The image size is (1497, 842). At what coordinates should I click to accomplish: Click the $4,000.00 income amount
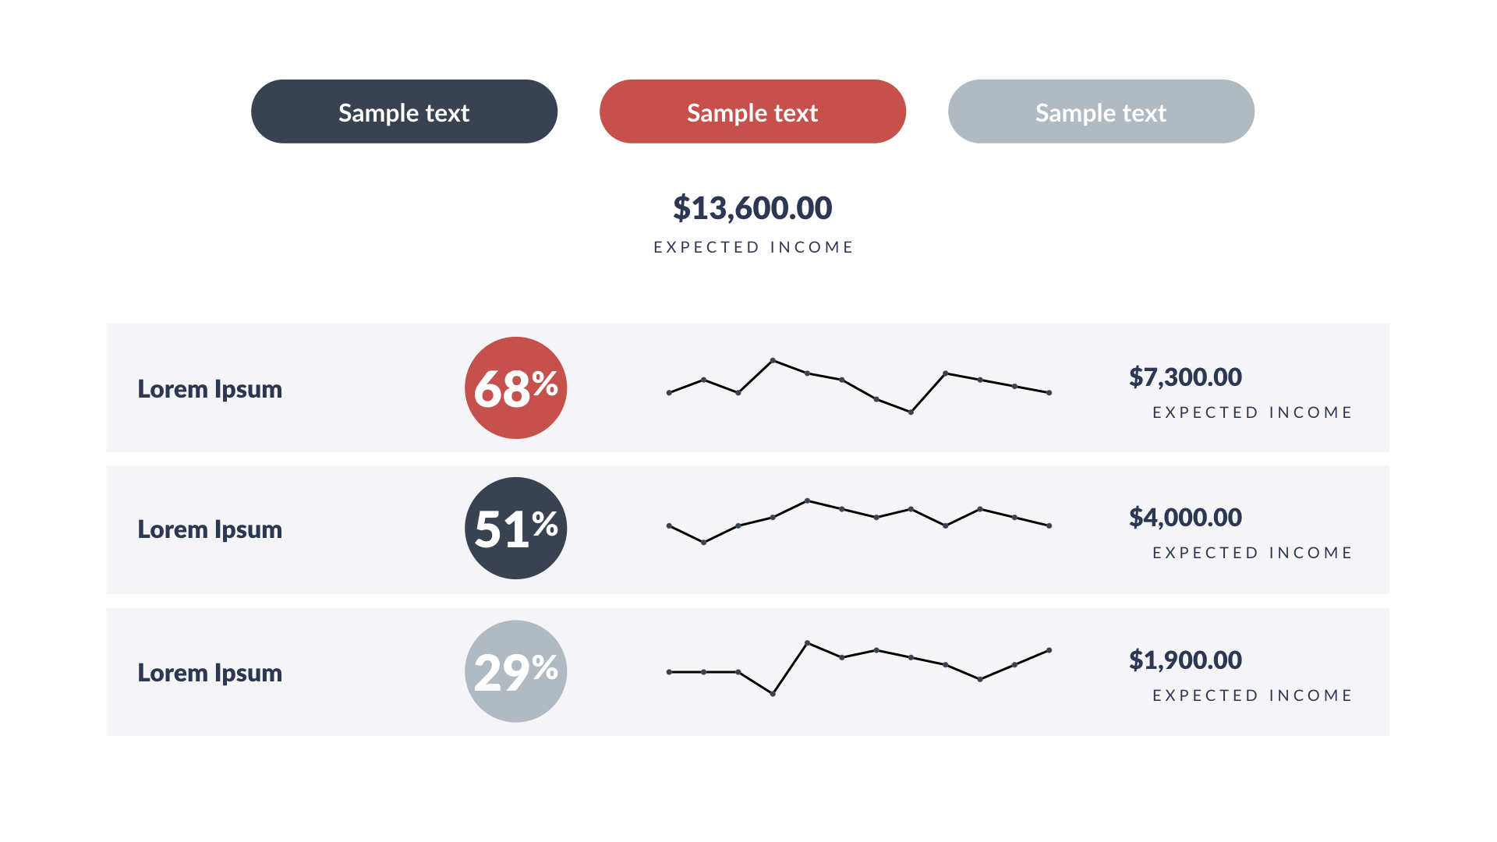(x=1185, y=518)
